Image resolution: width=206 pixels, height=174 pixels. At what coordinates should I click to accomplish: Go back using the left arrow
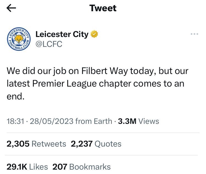(x=11, y=8)
